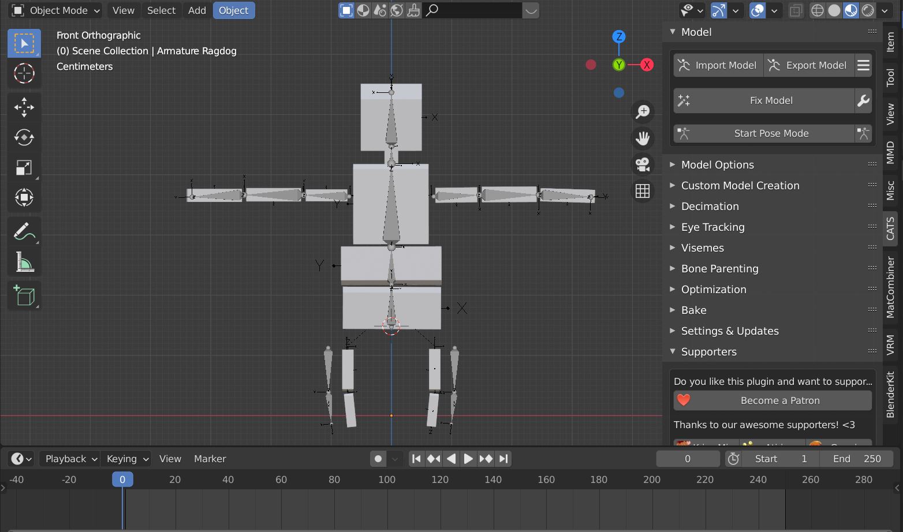Open Fix Model wrench settings

(x=863, y=100)
